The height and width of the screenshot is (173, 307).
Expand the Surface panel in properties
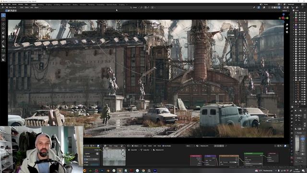(x=299, y=158)
